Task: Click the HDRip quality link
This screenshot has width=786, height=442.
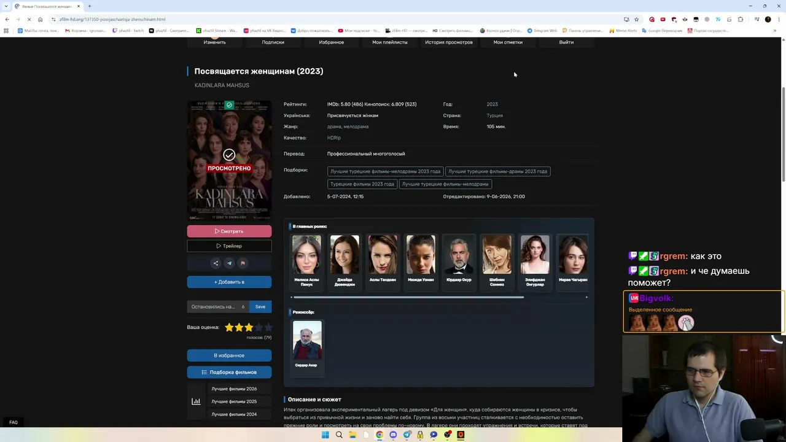Action: pyautogui.click(x=334, y=138)
